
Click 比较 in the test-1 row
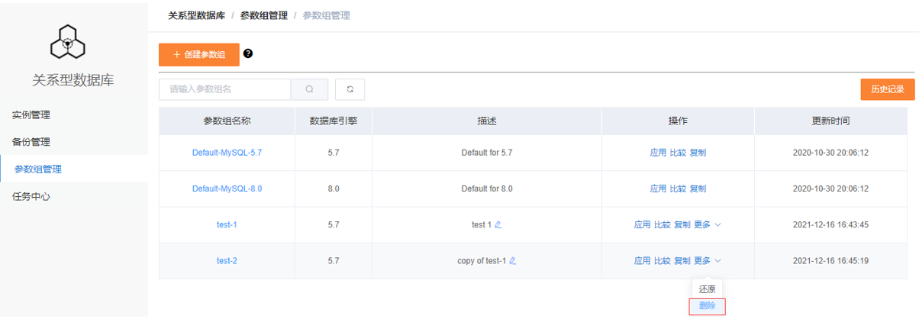tap(662, 225)
